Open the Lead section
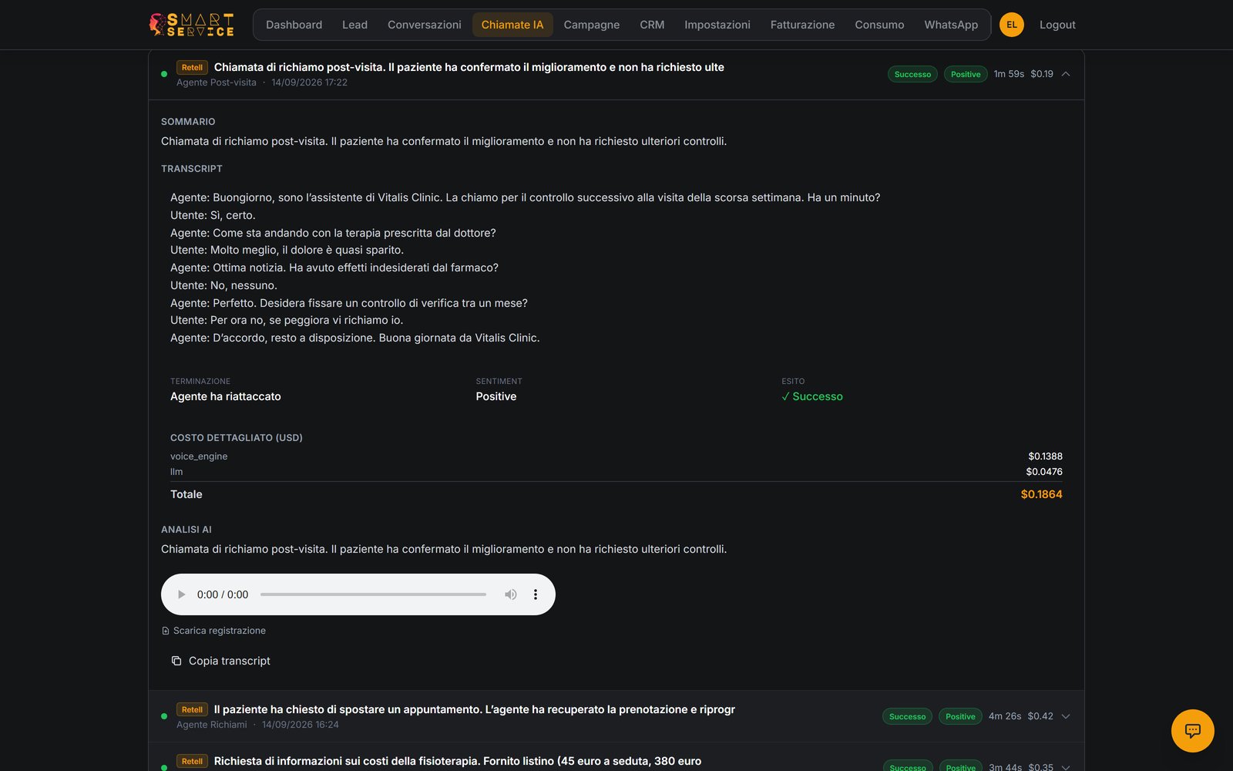The image size is (1233, 771). 354,25
